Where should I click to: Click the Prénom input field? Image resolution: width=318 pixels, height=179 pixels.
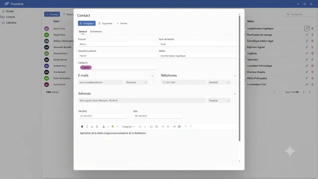pyautogui.click(x=117, y=44)
